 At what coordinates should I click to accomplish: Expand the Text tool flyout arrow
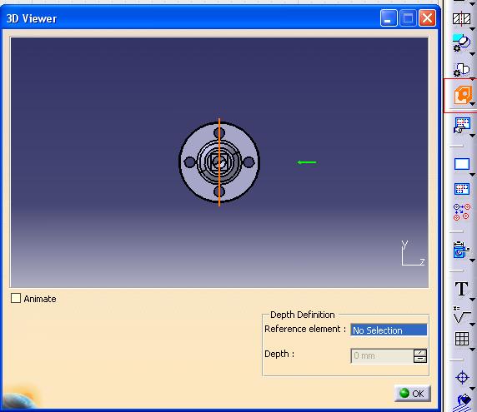tap(472, 300)
